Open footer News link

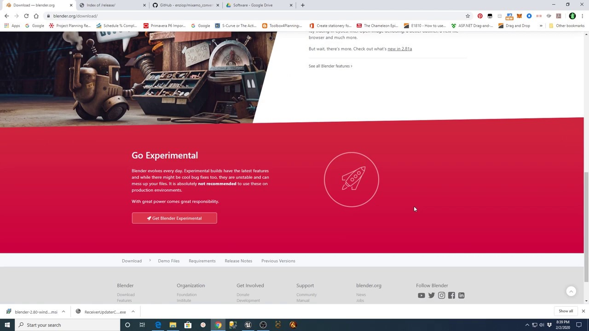click(361, 295)
